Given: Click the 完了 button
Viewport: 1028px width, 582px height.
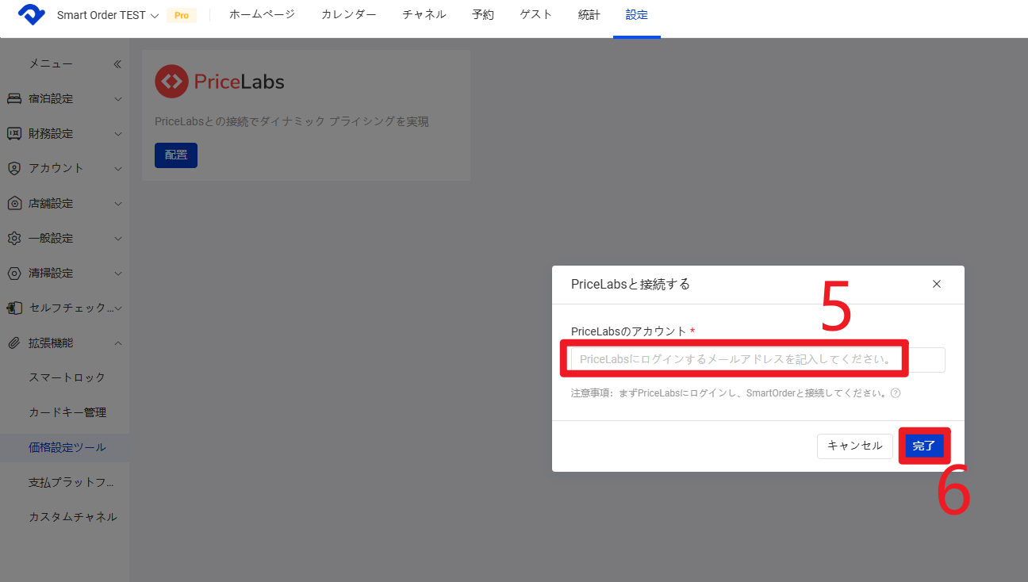Looking at the screenshot, I should 924,446.
